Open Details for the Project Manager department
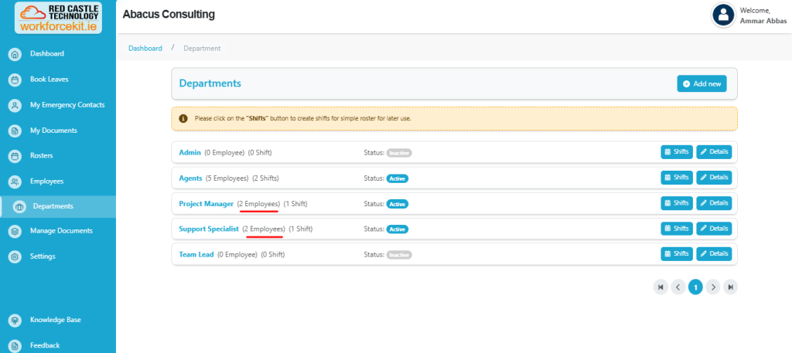Image resolution: width=792 pixels, height=353 pixels. pos(713,203)
